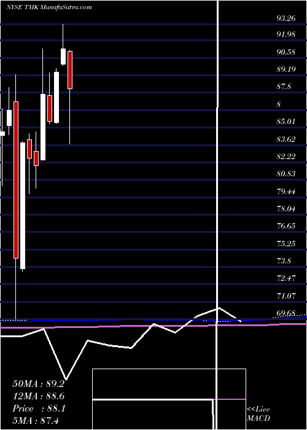The height and width of the screenshot is (430, 307).
Task: Click the 69.68 price axis label
Action: [x=287, y=313]
